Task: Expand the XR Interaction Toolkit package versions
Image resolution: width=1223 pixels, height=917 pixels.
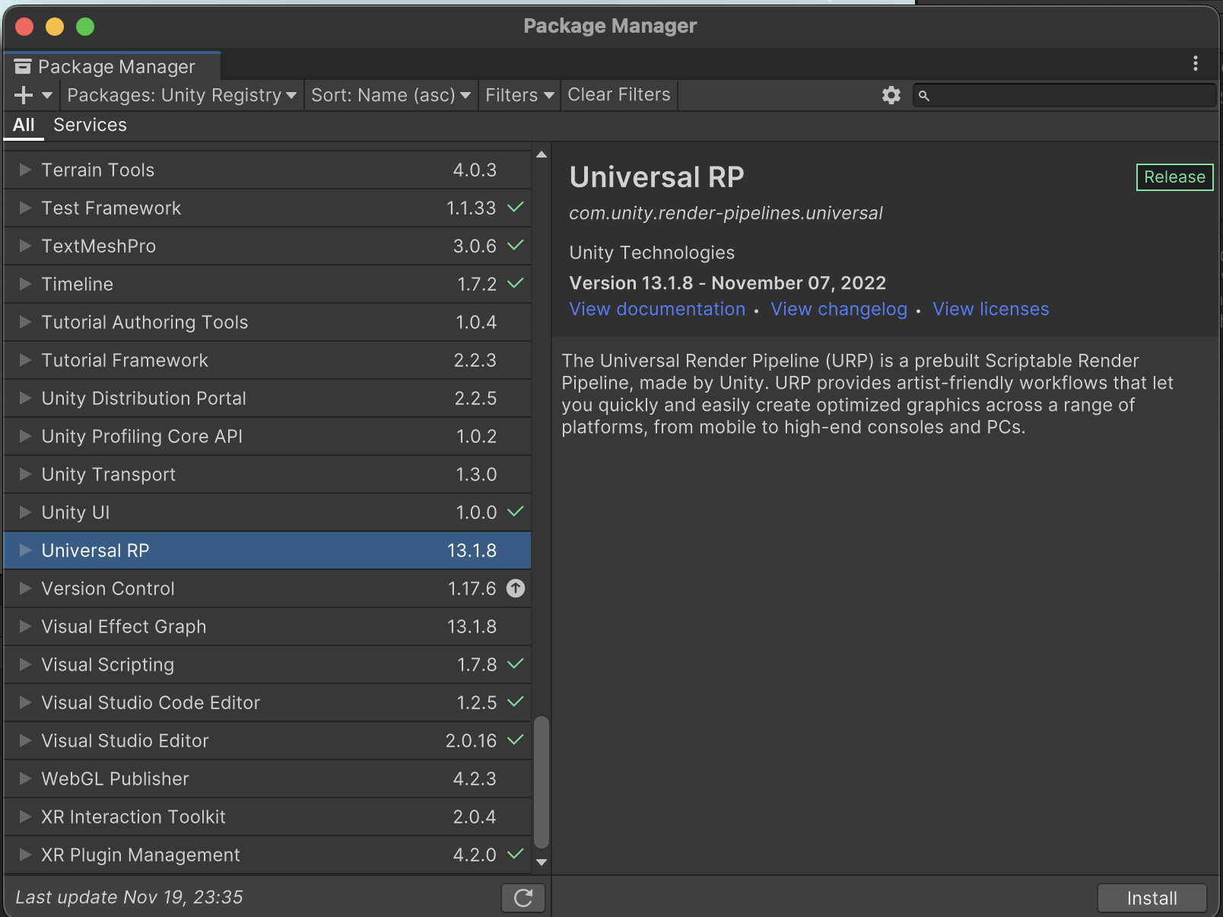Action: pyautogui.click(x=25, y=817)
